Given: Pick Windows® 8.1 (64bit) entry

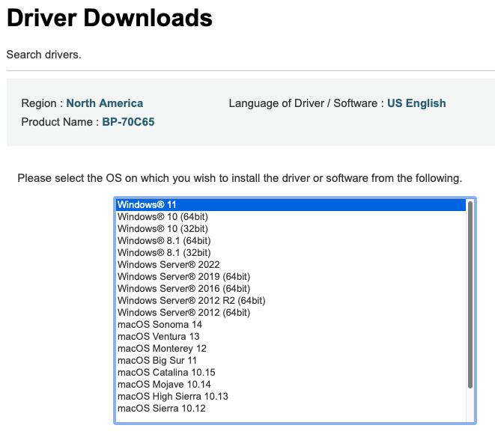Looking at the screenshot, I should pos(164,240).
